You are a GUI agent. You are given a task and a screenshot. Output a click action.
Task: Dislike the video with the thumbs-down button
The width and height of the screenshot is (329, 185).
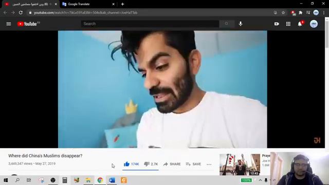click(151, 164)
